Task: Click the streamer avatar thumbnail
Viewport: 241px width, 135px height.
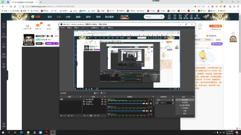Action: point(29,40)
